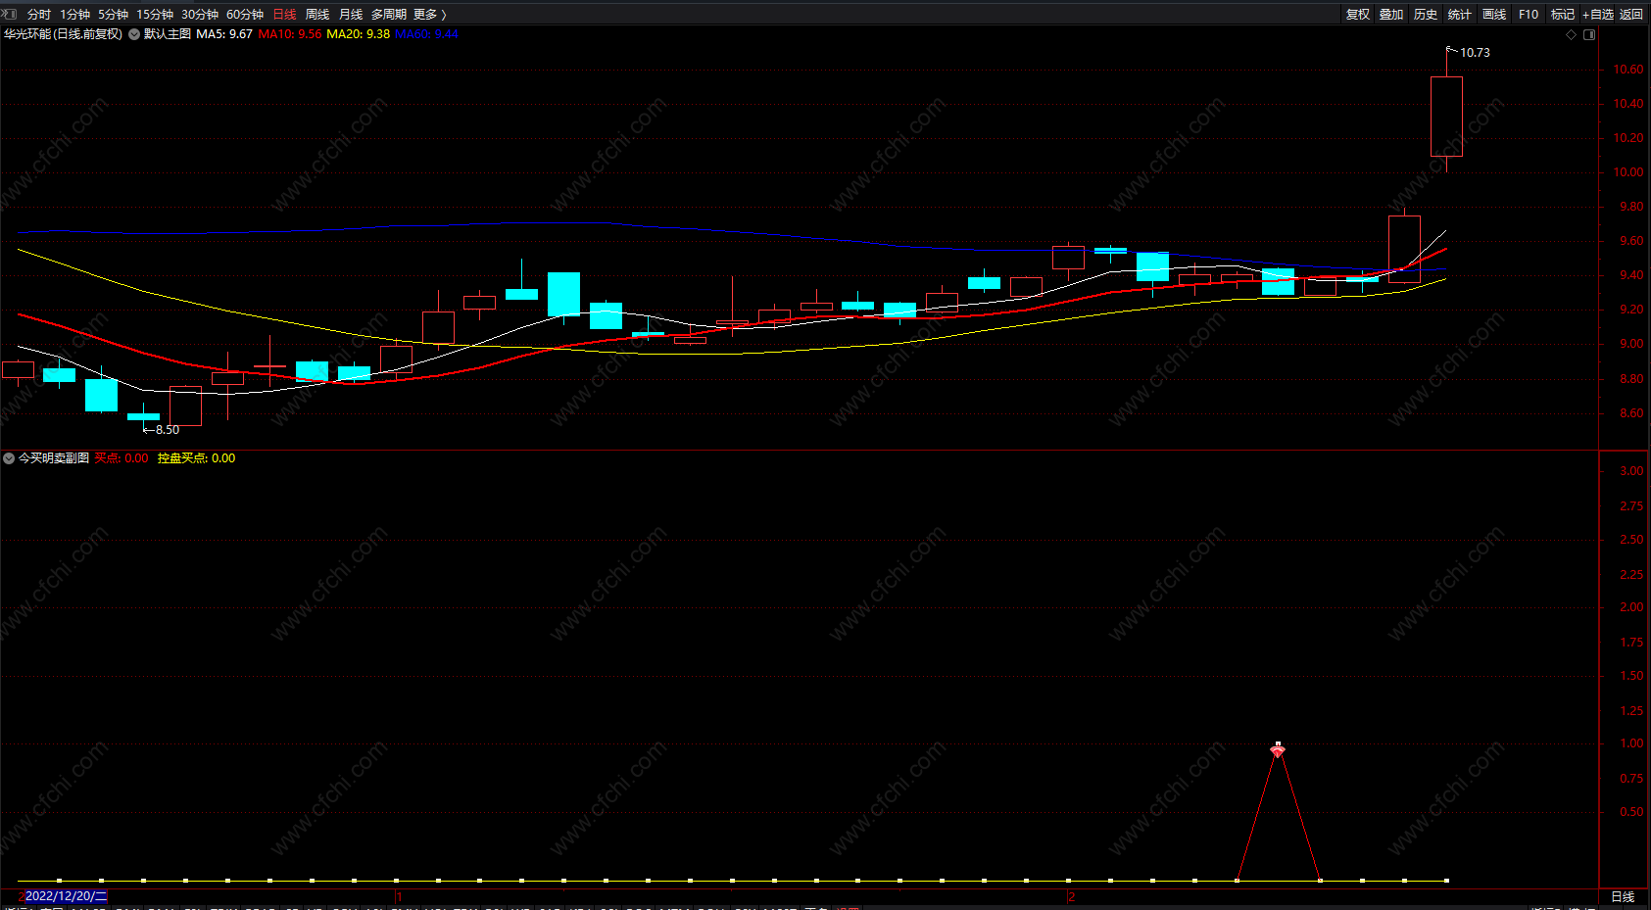Click the MA5: 9.67 indicator value

click(224, 34)
